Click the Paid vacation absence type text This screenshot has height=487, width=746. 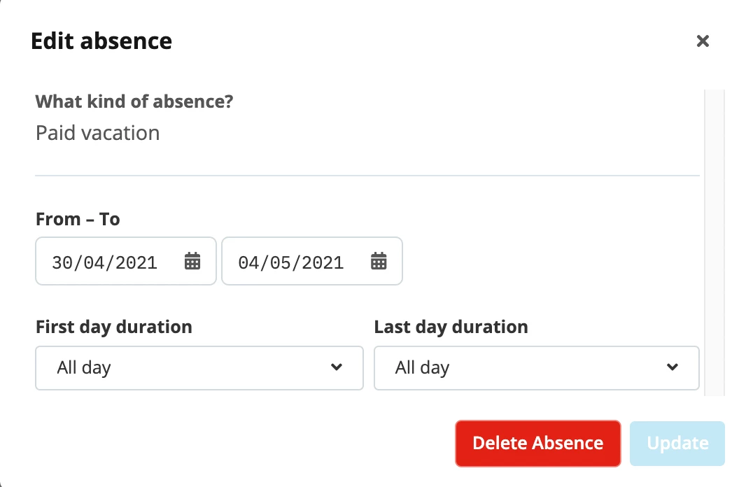(97, 133)
